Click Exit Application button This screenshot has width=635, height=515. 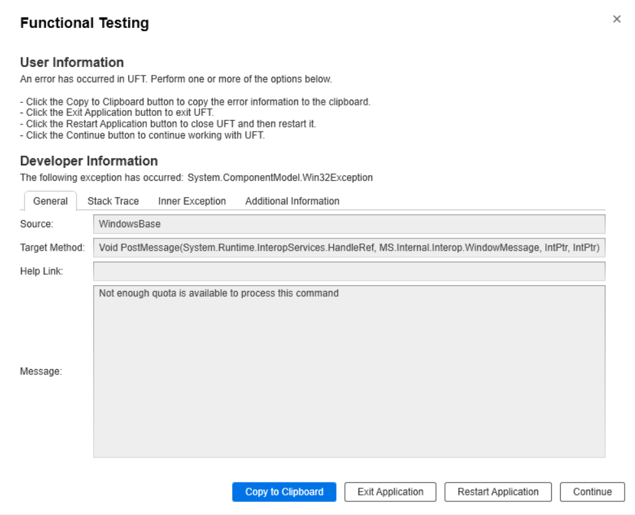(390, 492)
